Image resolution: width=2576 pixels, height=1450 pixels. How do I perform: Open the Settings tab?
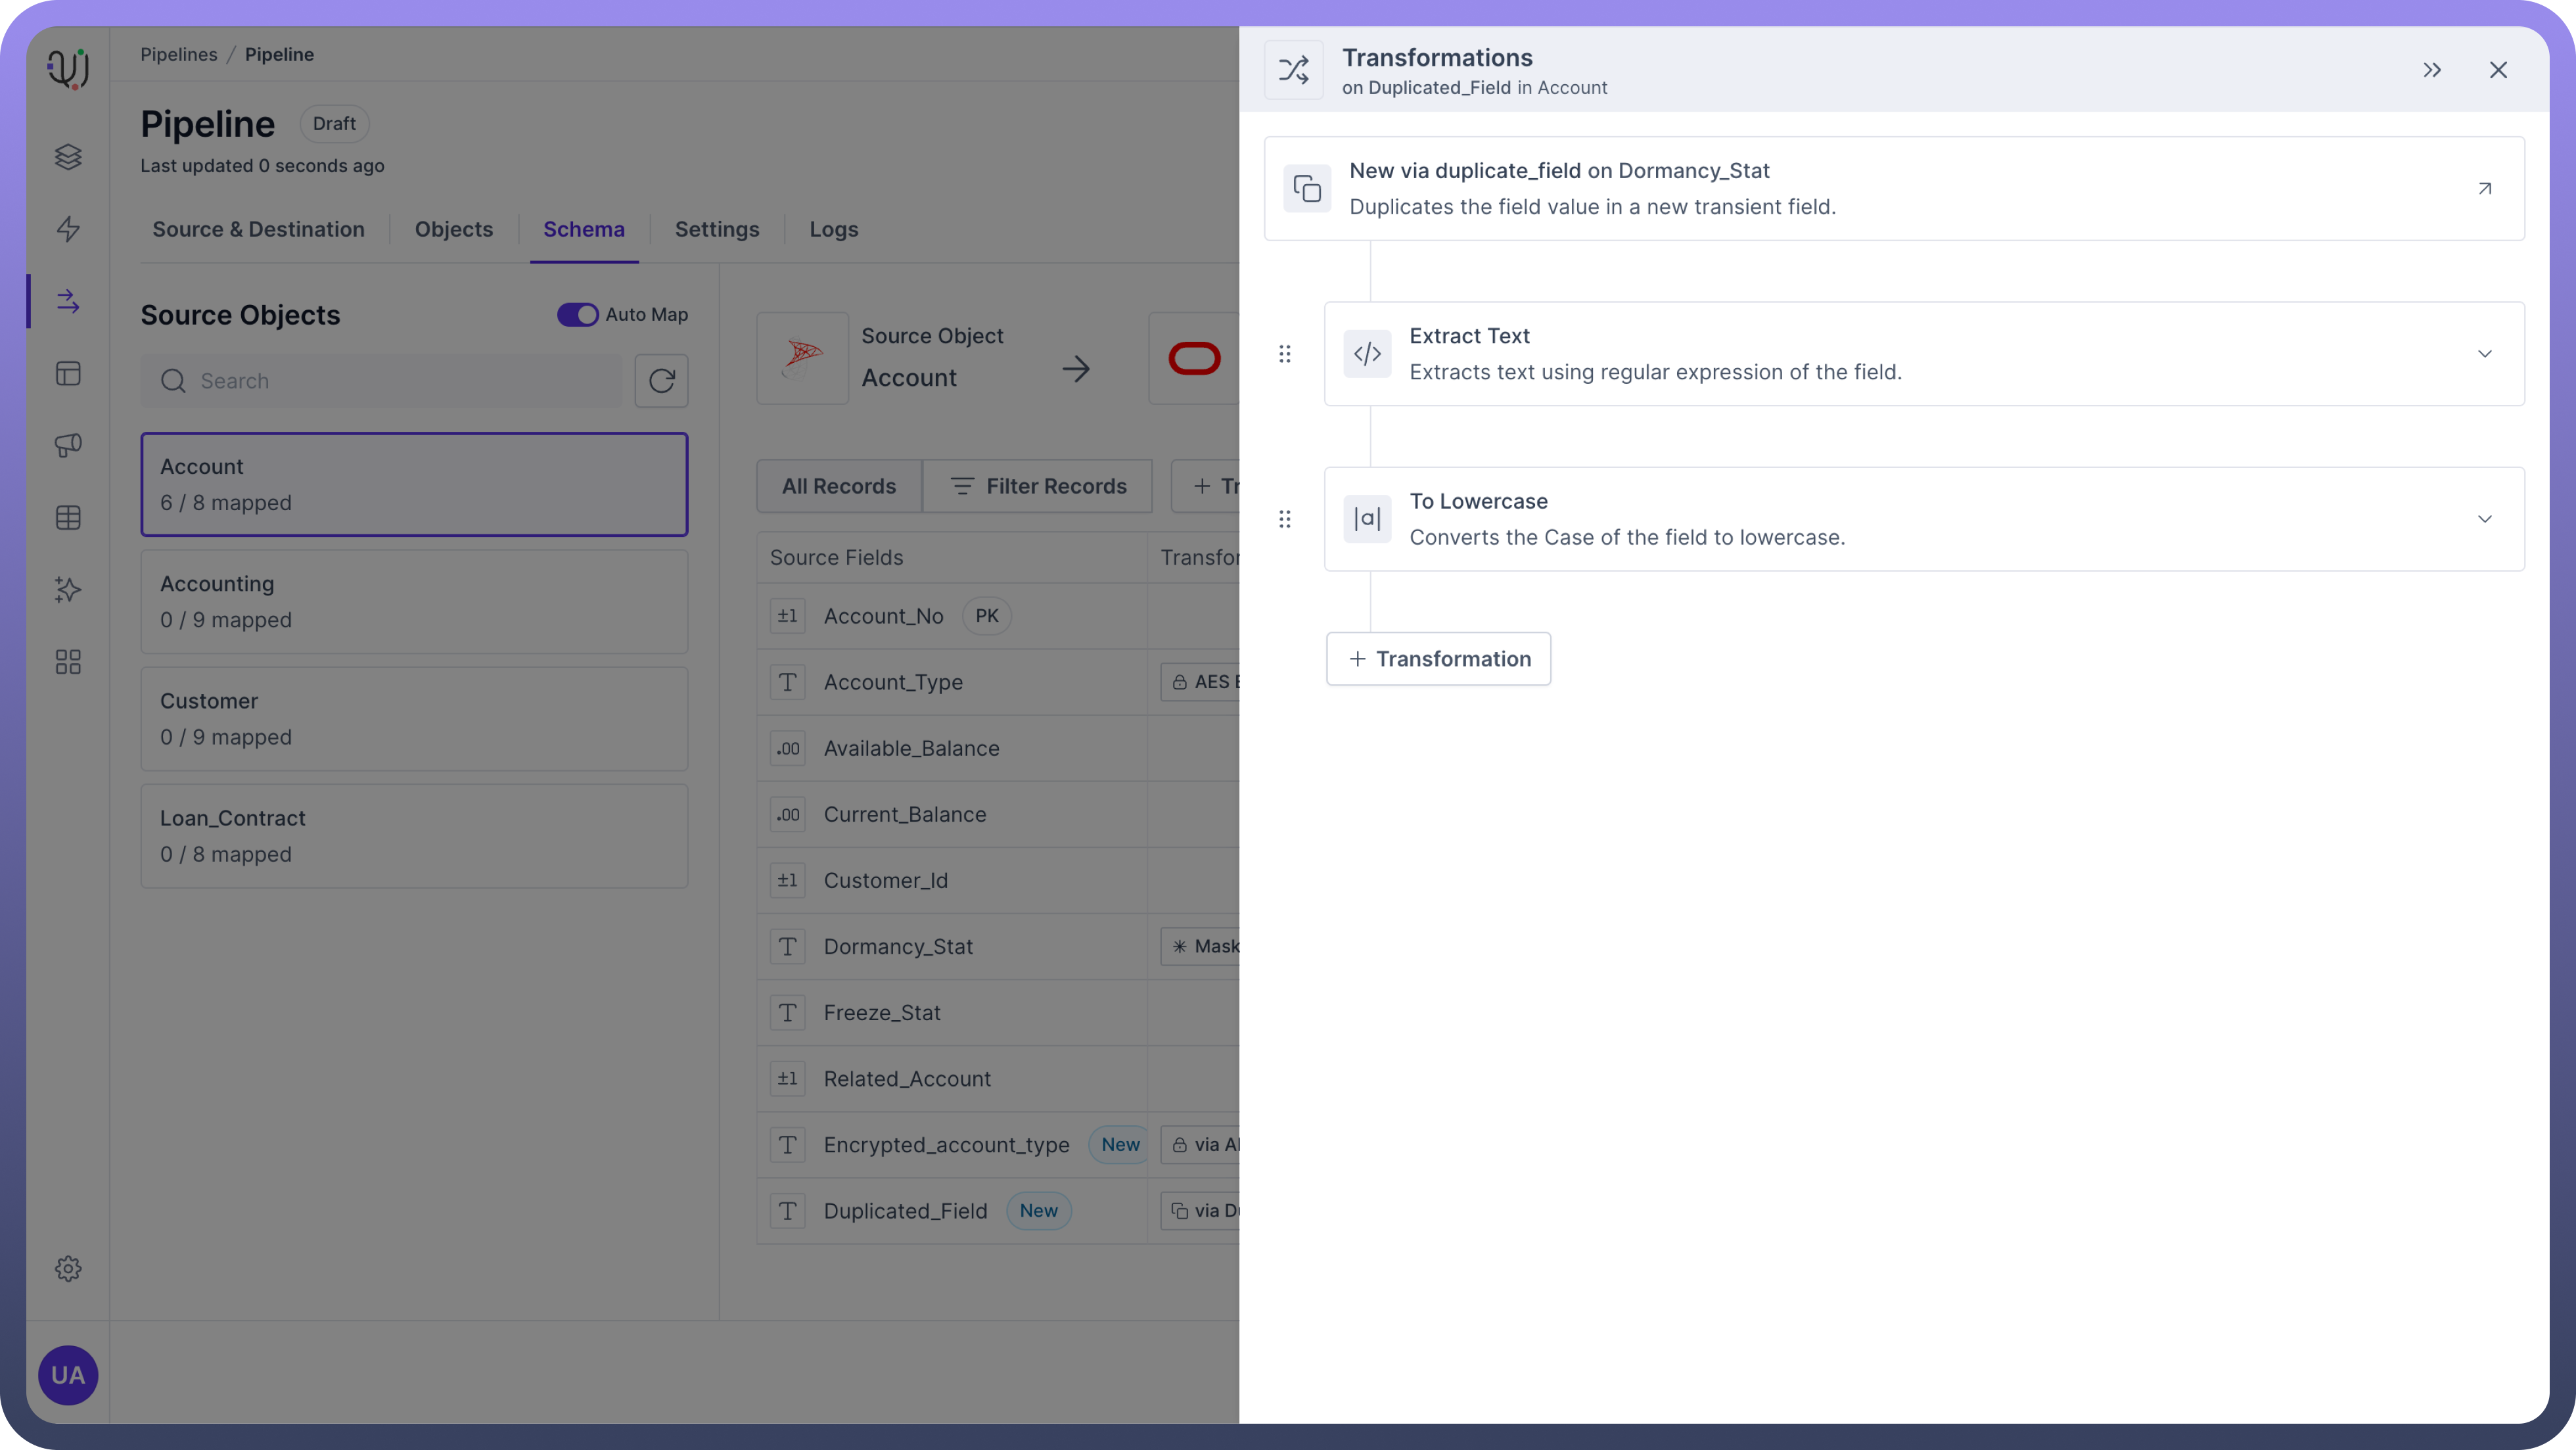coord(717,229)
